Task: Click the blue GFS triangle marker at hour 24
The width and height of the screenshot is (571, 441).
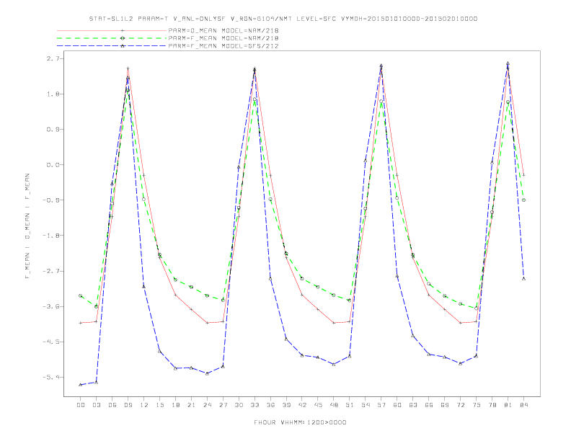Action: [207, 373]
